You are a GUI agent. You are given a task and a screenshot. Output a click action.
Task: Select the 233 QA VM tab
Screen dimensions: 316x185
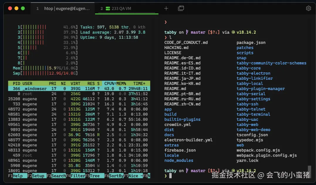[x=126, y=9]
